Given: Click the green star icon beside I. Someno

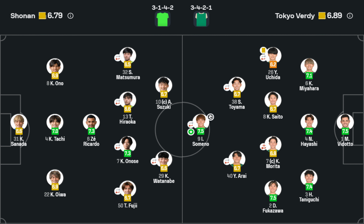Looking at the screenshot, I should (x=191, y=132).
